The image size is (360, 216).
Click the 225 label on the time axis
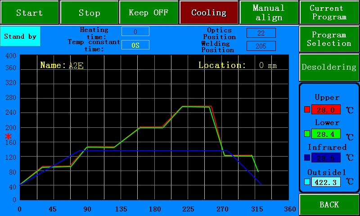[188, 209]
